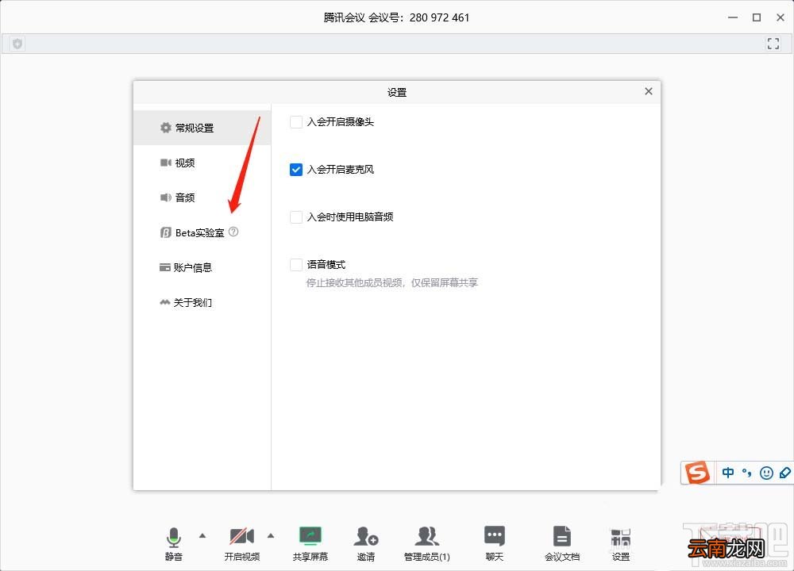Turn on the camera with 开启视频

[241, 543]
